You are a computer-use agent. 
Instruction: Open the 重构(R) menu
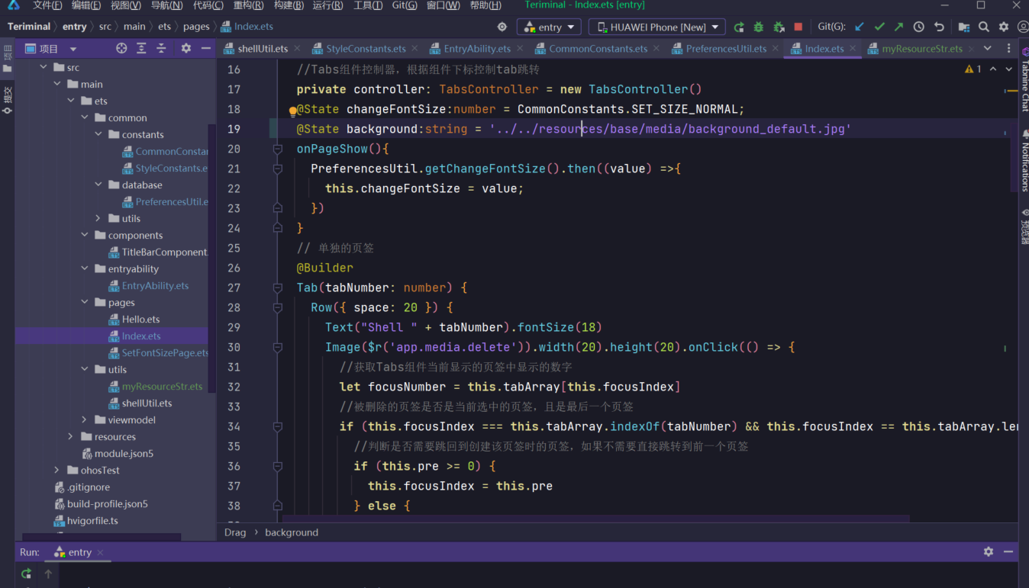click(x=248, y=5)
